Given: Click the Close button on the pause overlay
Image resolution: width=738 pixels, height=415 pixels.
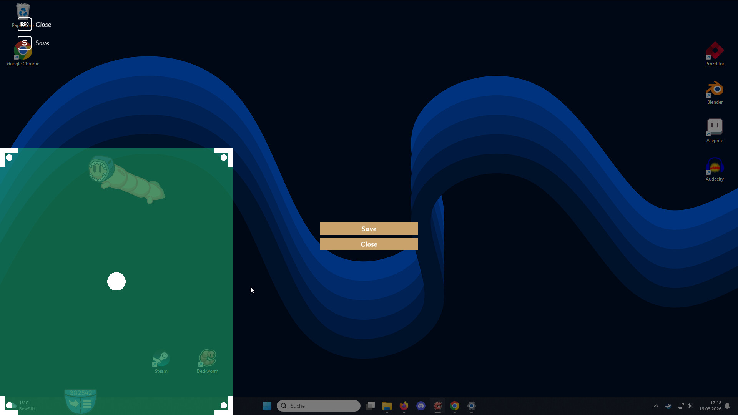Looking at the screenshot, I should [x=369, y=244].
